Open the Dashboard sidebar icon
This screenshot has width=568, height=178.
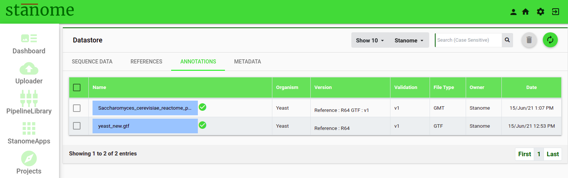29,38
